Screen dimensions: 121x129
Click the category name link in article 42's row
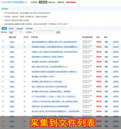[12, 42]
